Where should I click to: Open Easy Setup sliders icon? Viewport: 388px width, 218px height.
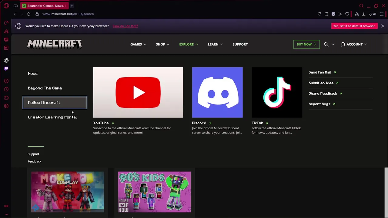coord(382,14)
